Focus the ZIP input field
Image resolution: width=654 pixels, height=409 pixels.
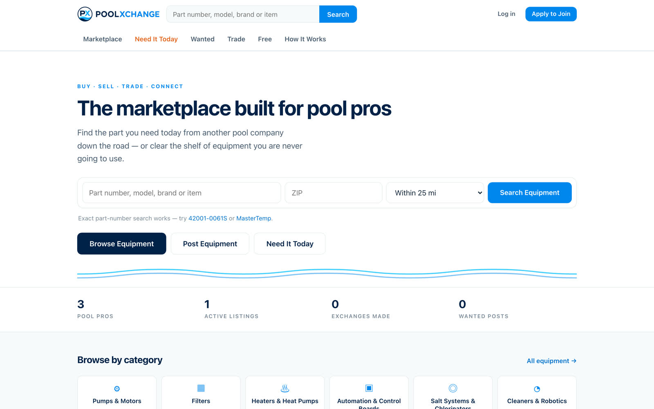tap(334, 193)
